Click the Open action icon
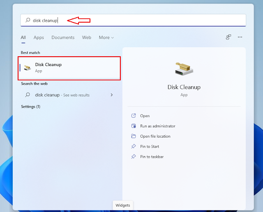The height and width of the screenshot is (212, 263). coord(134,115)
